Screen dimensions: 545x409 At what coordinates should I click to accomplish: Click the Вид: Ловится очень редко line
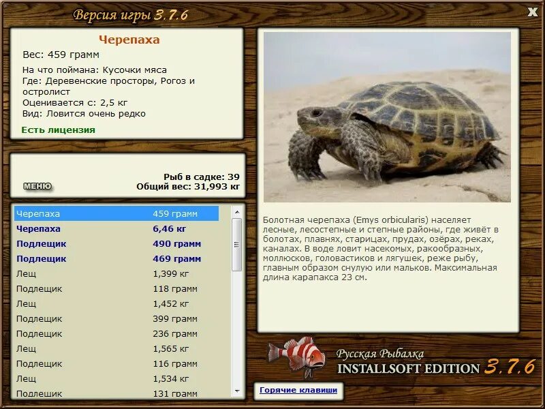point(84,114)
